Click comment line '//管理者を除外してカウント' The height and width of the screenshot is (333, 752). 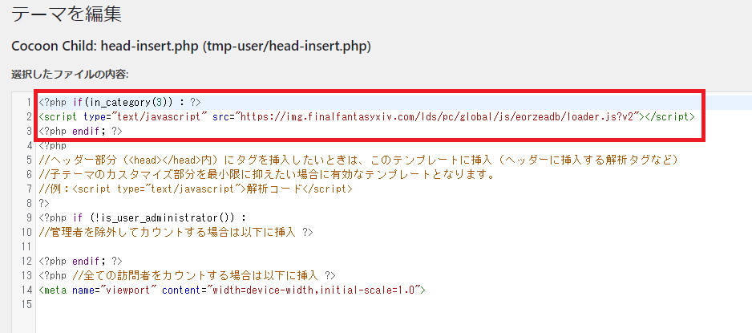coord(176,232)
